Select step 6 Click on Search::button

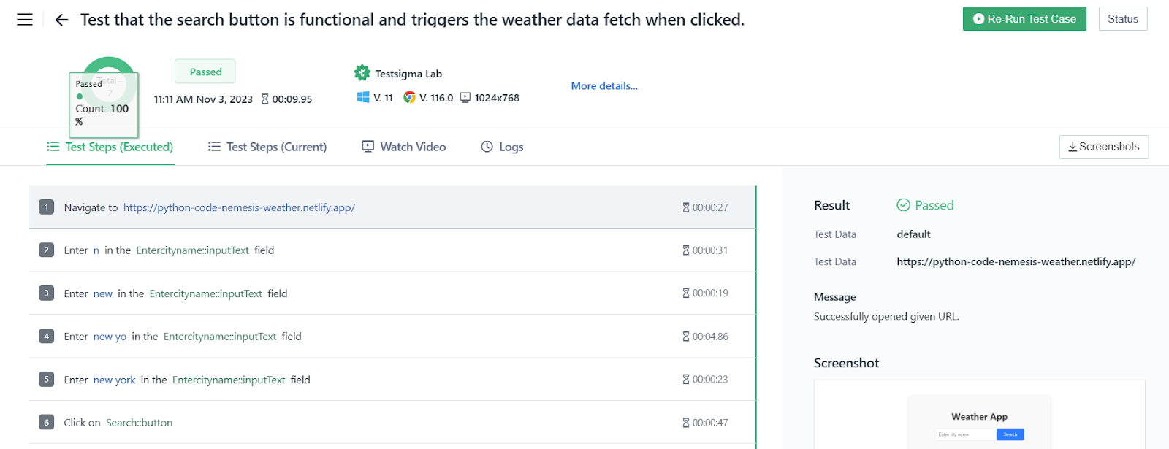(392, 423)
